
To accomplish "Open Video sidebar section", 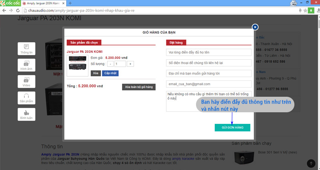I will (x=26, y=82).
